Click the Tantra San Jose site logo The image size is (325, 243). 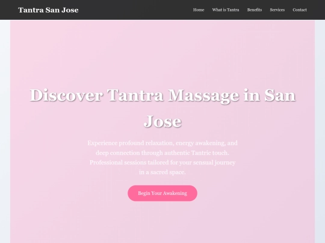pos(48,10)
